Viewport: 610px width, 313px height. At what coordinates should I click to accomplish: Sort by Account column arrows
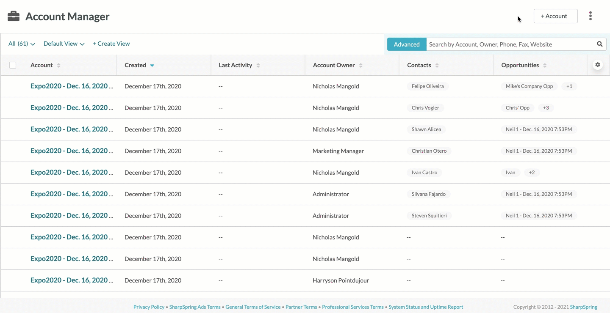click(x=58, y=65)
